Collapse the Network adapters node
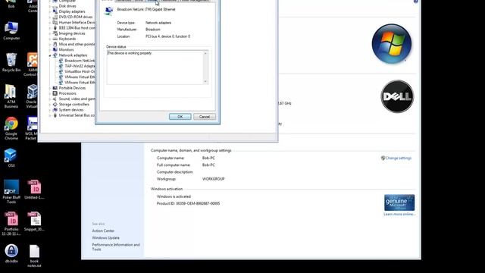Screen dimensions: 485x273 click(50, 55)
